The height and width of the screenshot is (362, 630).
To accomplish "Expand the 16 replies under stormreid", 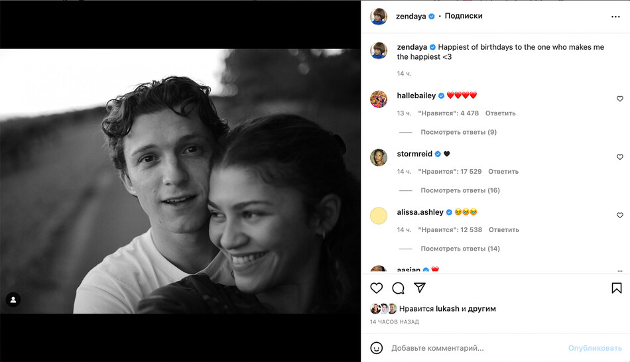I will (460, 190).
